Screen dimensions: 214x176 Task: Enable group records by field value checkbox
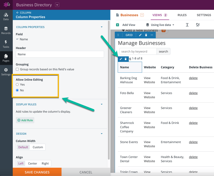(17, 69)
